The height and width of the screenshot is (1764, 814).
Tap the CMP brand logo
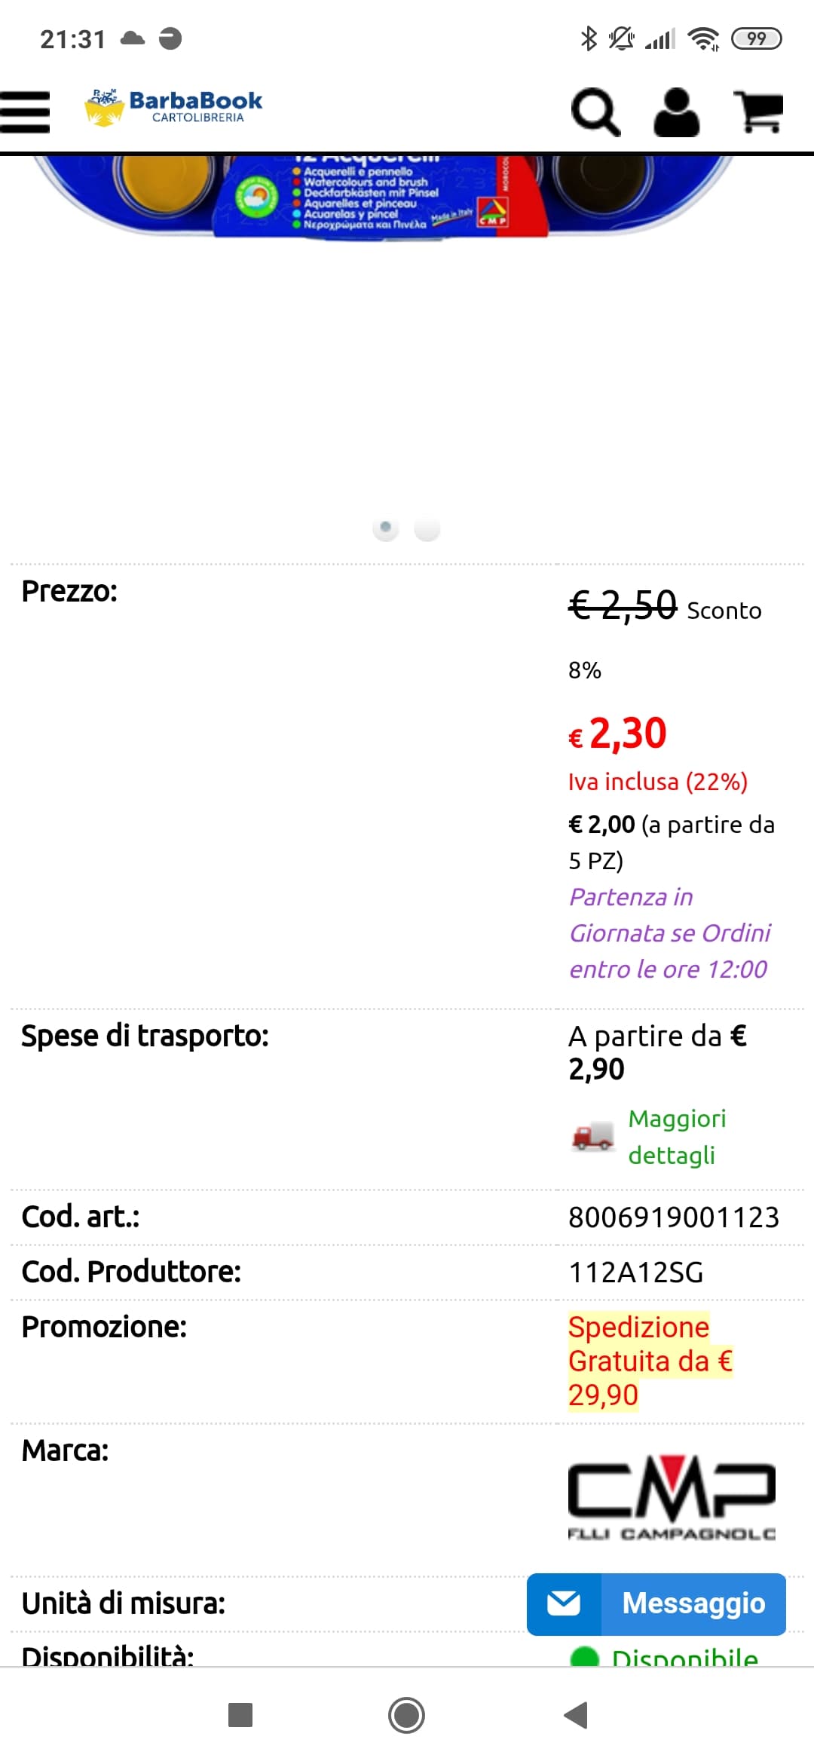[671, 1497]
